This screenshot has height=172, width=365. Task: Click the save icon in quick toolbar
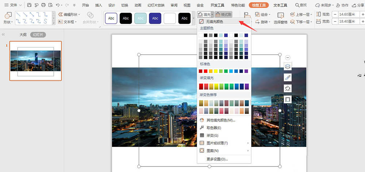[29, 5]
